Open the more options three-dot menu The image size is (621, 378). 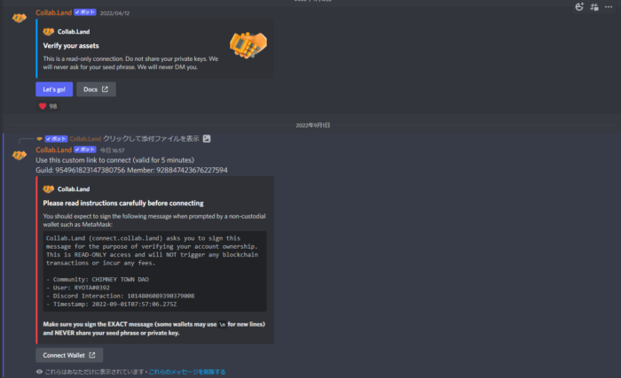(609, 7)
